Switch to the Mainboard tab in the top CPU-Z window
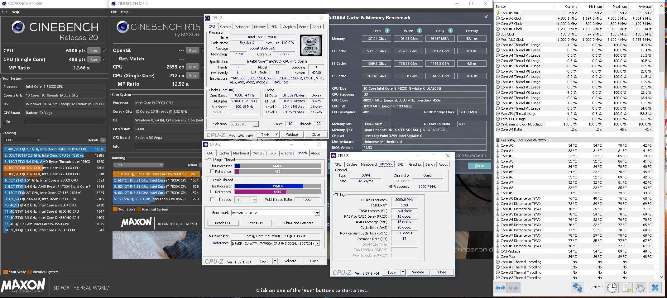The height and width of the screenshot is (298, 667). click(x=242, y=27)
